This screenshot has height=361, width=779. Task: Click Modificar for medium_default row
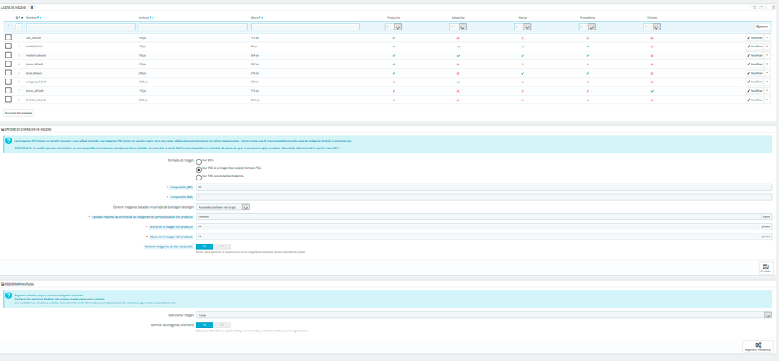point(755,55)
